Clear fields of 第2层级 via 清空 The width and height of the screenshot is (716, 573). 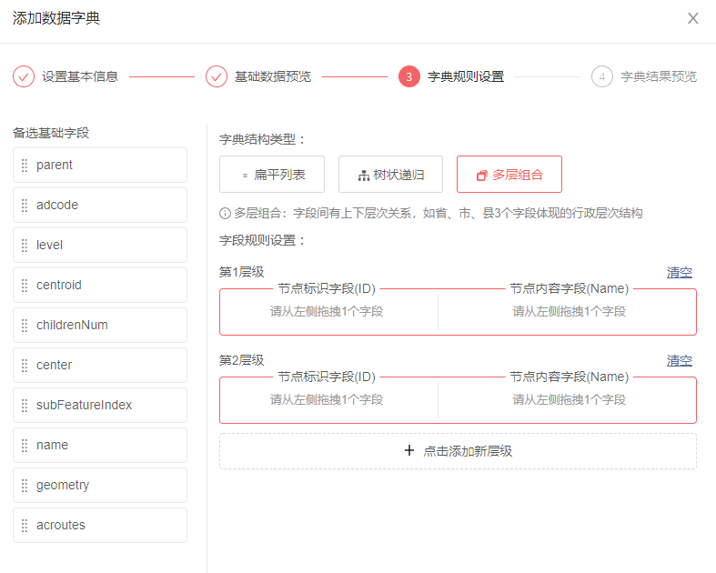679,360
